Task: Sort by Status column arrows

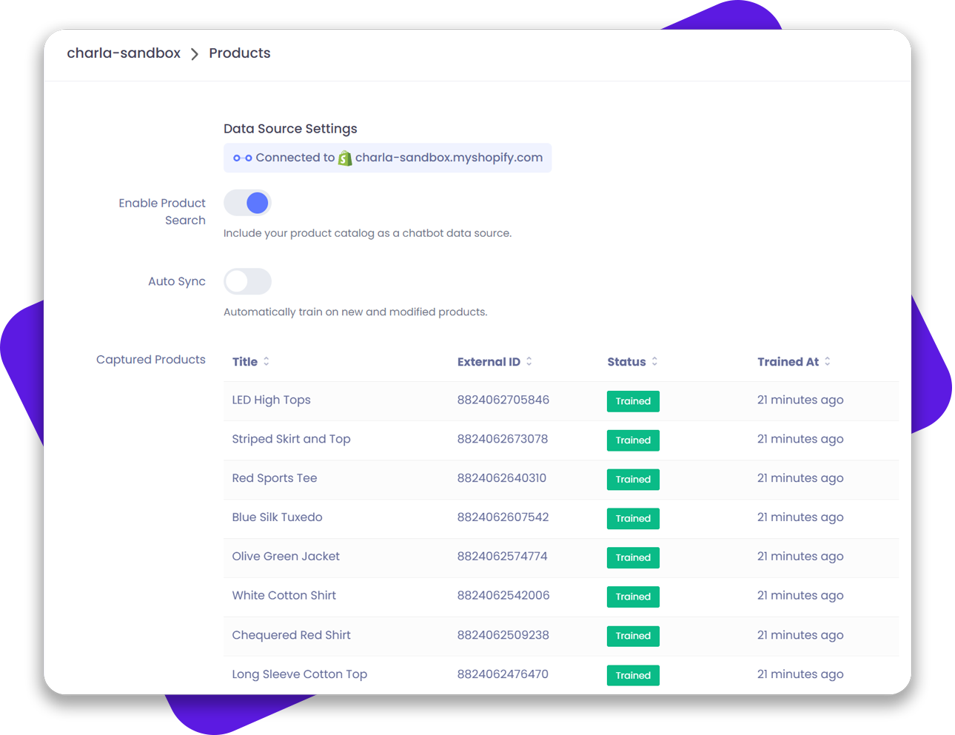Action: click(654, 361)
